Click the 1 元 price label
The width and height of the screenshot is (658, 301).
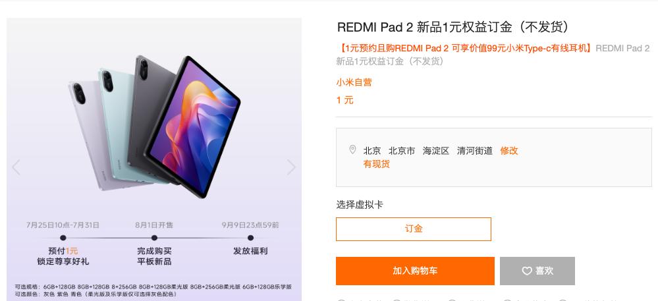tap(345, 100)
